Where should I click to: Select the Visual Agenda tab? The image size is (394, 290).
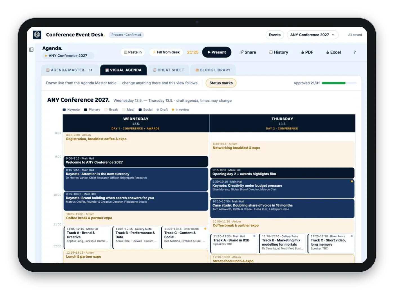tap(123, 70)
